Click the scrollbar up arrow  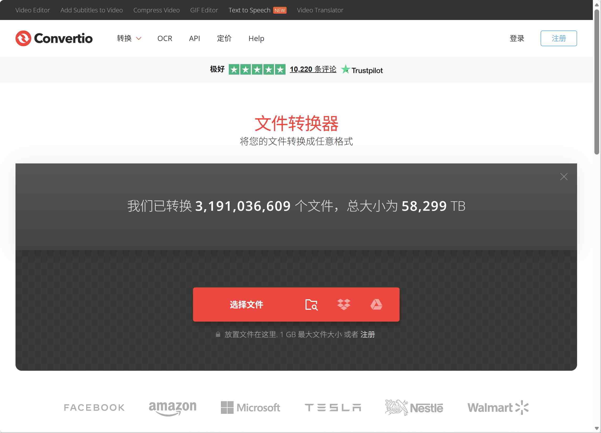(x=597, y=4)
